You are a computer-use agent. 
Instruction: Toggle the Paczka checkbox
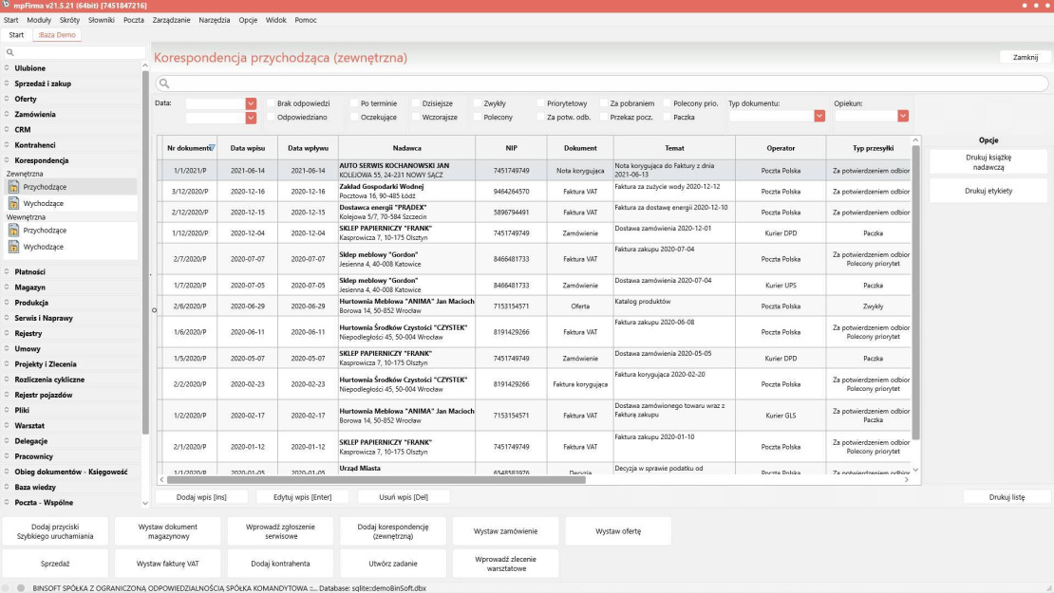click(x=667, y=118)
